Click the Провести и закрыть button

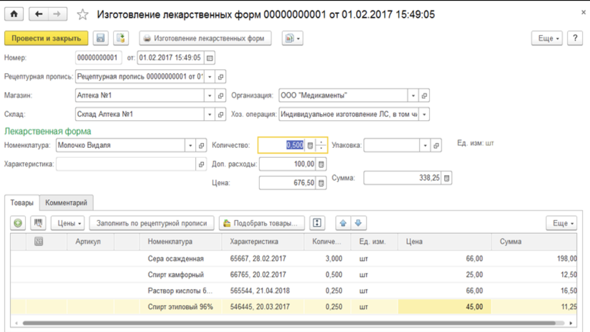[x=46, y=38]
